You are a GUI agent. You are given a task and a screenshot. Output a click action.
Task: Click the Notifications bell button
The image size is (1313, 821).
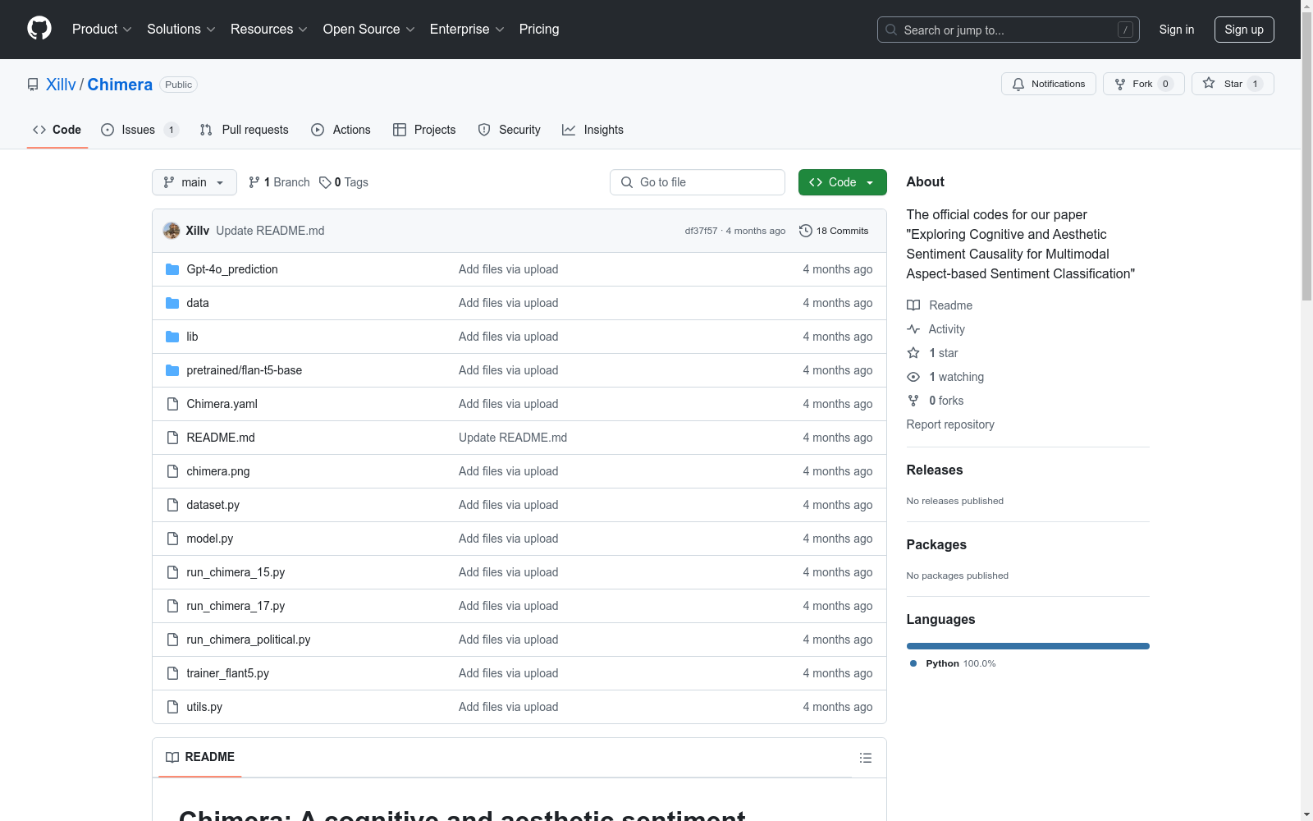coord(1048,84)
